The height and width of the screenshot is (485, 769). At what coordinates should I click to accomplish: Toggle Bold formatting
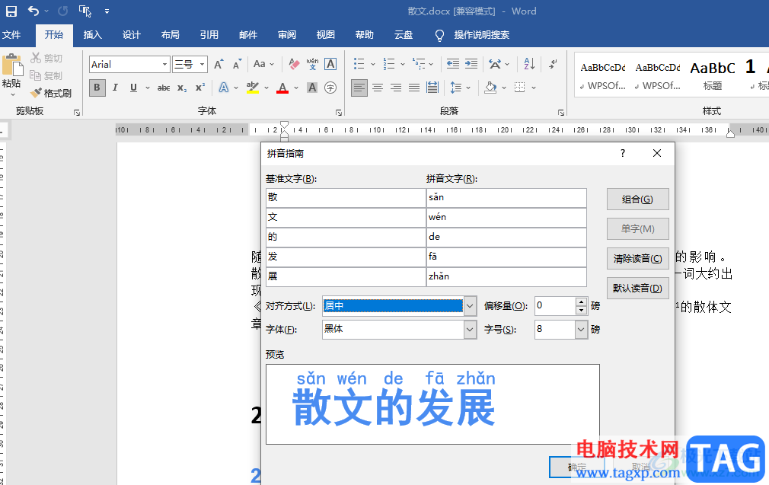coord(97,88)
